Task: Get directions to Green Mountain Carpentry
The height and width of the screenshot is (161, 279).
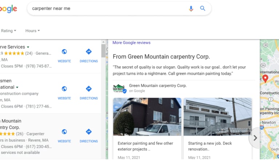Action: 89,132
